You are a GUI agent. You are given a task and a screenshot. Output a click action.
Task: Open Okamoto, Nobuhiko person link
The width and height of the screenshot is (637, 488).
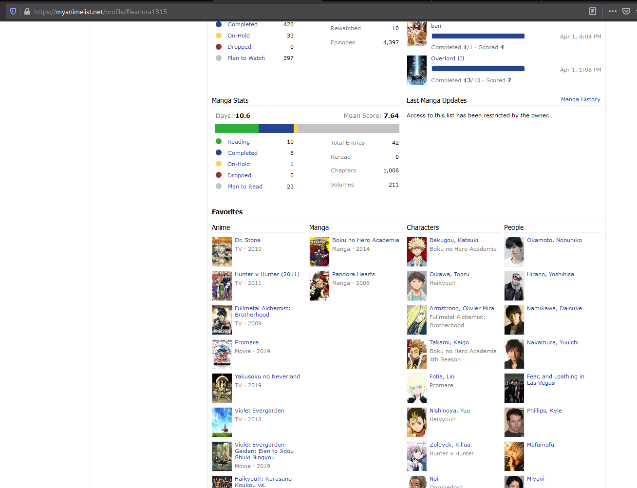click(554, 240)
